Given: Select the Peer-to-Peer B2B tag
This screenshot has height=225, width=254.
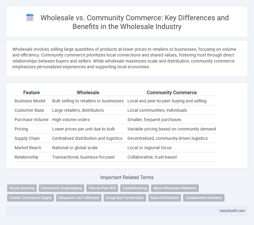Looking at the screenshot, I should tap(102, 188).
